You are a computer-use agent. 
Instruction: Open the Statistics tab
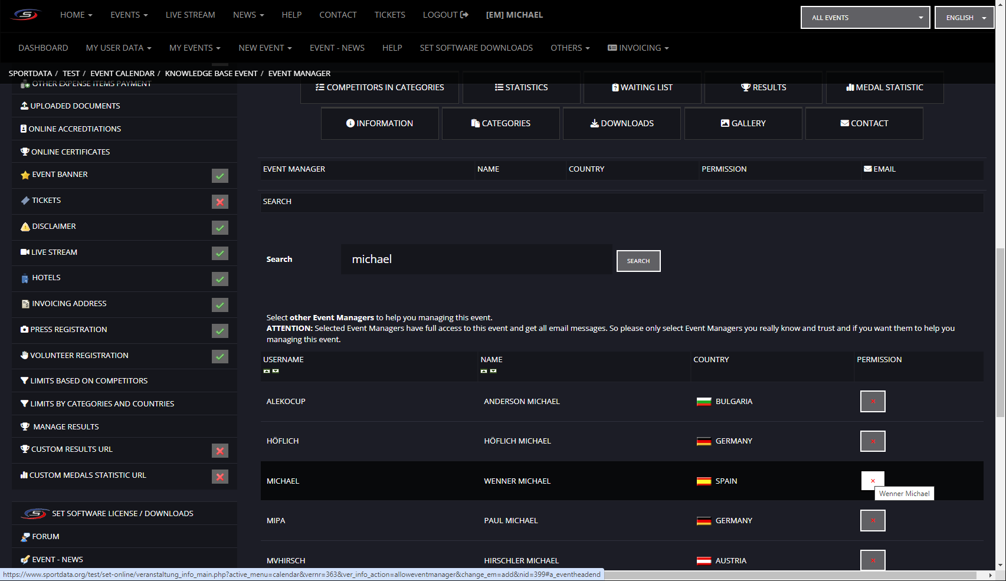click(x=522, y=87)
